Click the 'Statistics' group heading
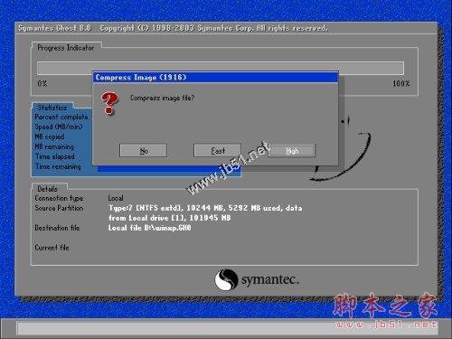Image resolution: width=452 pixels, height=339 pixels. pyautogui.click(x=52, y=108)
